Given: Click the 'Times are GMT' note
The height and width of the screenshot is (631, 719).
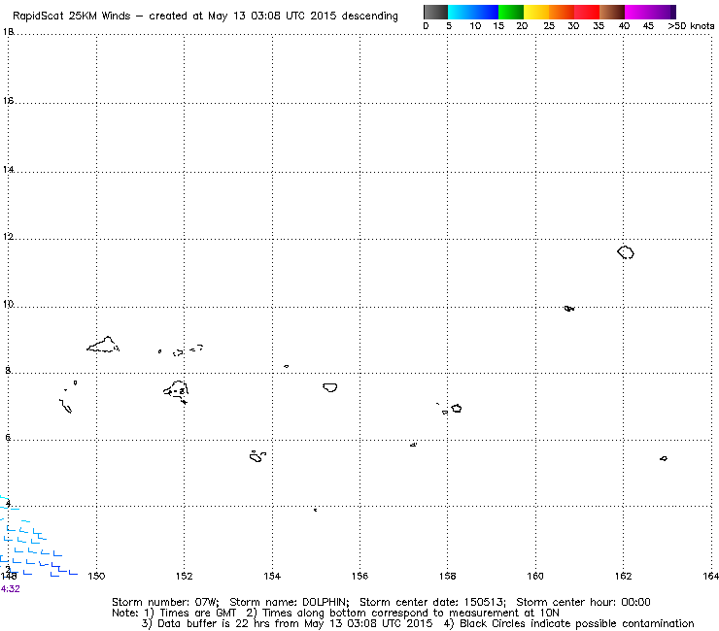Looking at the screenshot, I should tap(197, 614).
